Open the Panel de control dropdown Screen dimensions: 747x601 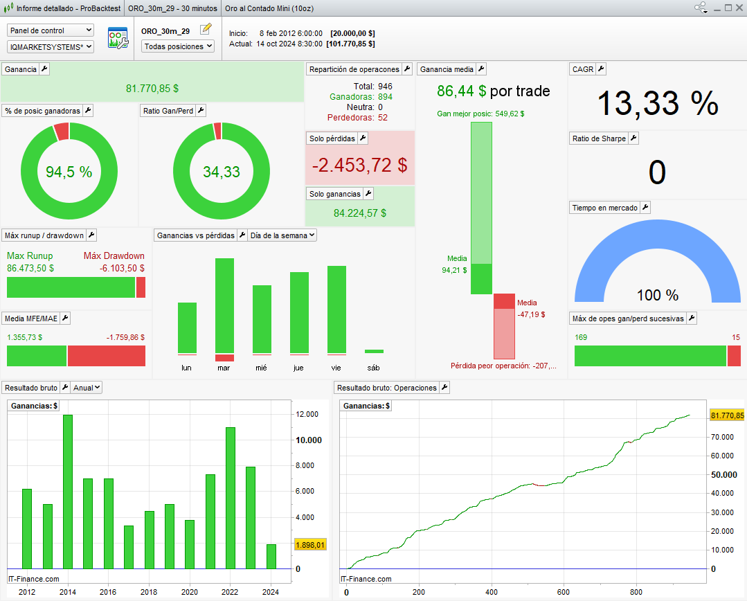tap(51, 30)
